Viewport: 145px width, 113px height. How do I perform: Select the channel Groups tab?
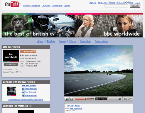click(62, 41)
